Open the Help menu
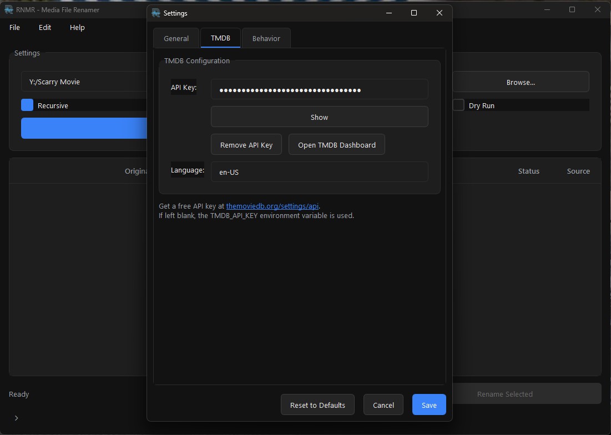Image resolution: width=611 pixels, height=435 pixels. (x=77, y=27)
